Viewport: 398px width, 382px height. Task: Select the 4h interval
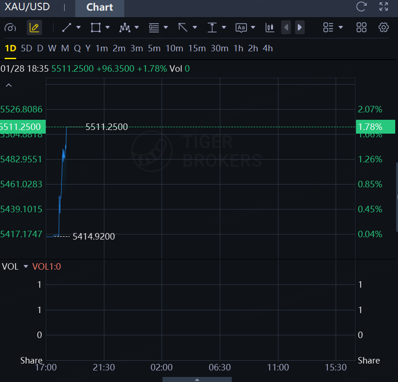click(x=267, y=48)
